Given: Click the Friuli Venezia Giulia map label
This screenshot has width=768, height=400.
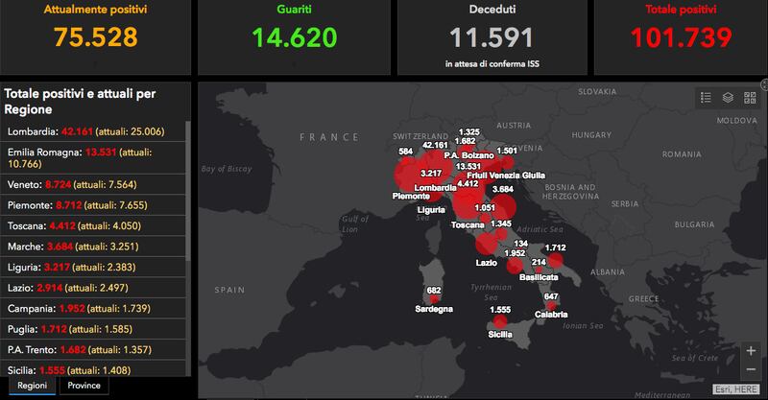Looking at the screenshot, I should tap(506, 176).
